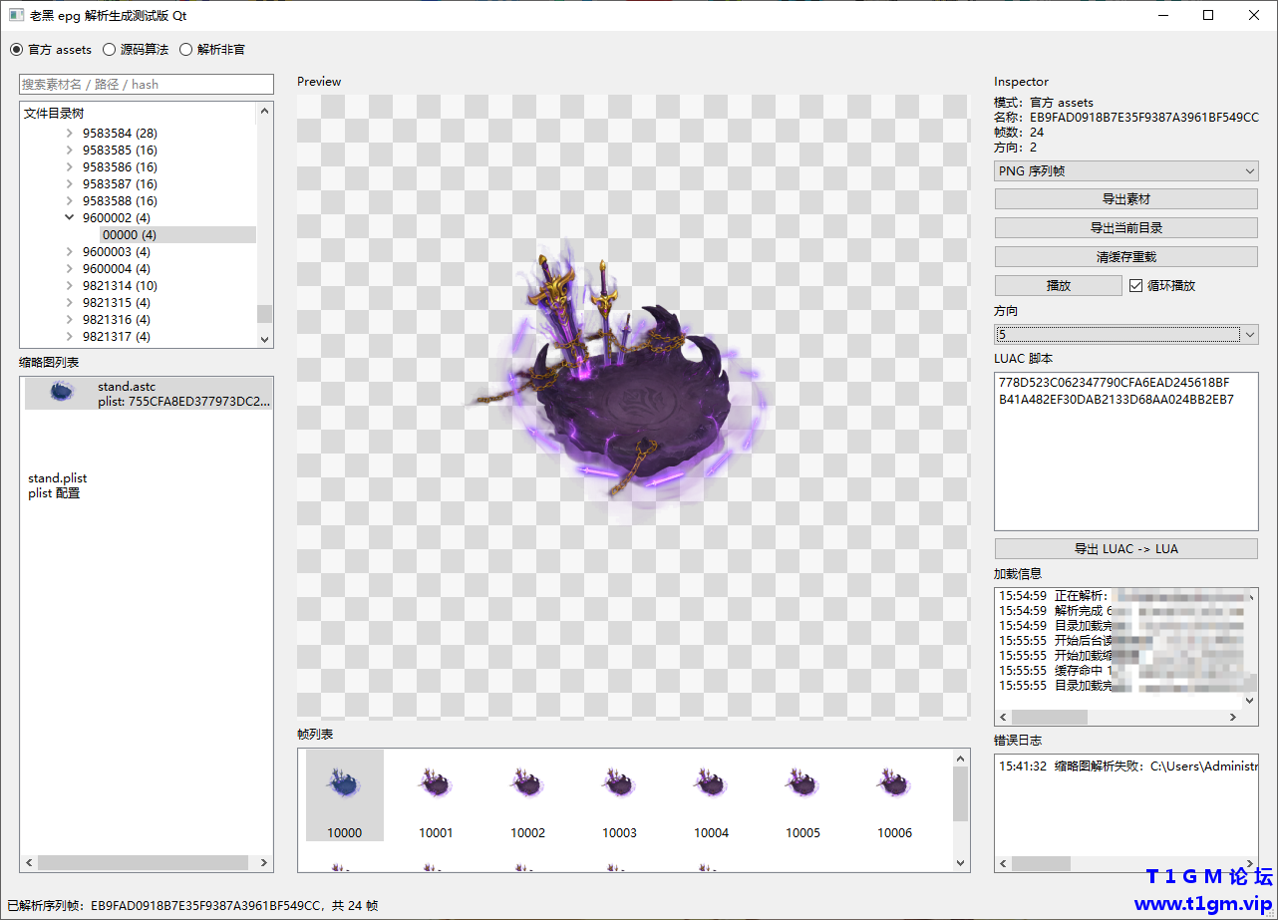Click the 导出当前目录 button
Image resolution: width=1278 pixels, height=920 pixels.
[x=1126, y=228]
